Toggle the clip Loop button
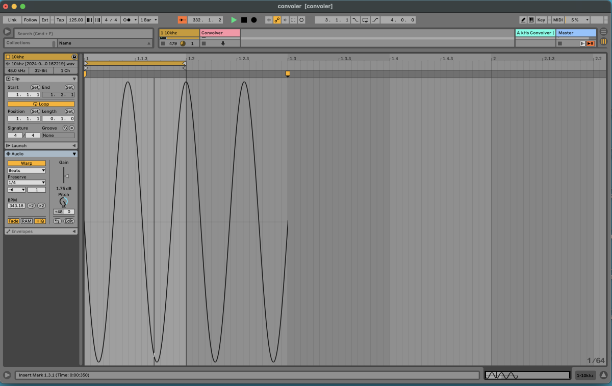612x386 pixels. (41, 104)
